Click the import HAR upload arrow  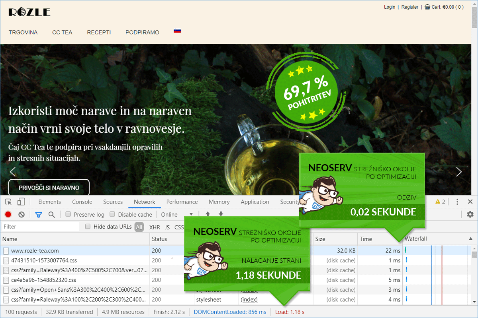click(208, 214)
